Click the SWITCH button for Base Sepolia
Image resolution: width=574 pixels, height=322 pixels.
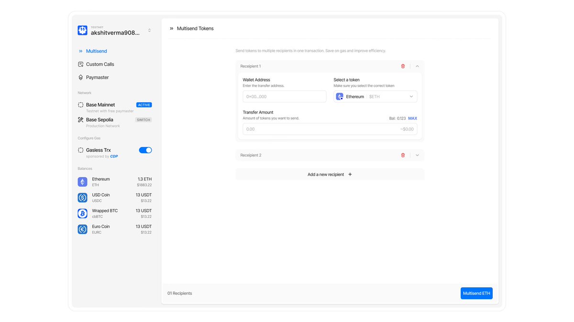pos(144,120)
